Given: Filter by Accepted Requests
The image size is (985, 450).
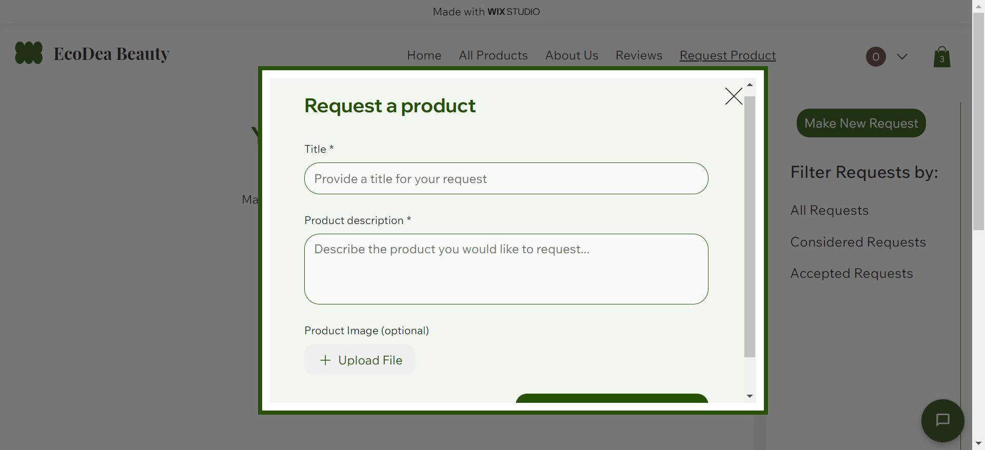Looking at the screenshot, I should 852,273.
